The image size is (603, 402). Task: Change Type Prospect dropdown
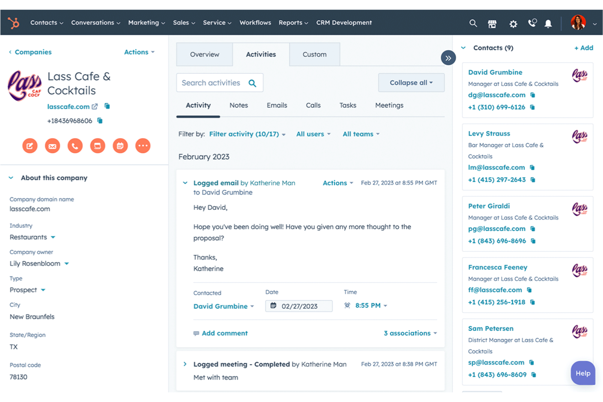click(x=28, y=290)
